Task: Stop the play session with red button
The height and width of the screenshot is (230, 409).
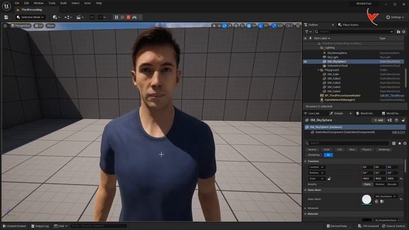Action: pos(128,17)
